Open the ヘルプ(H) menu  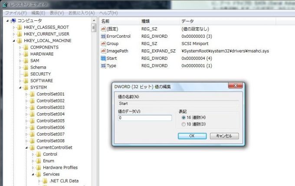point(108,13)
